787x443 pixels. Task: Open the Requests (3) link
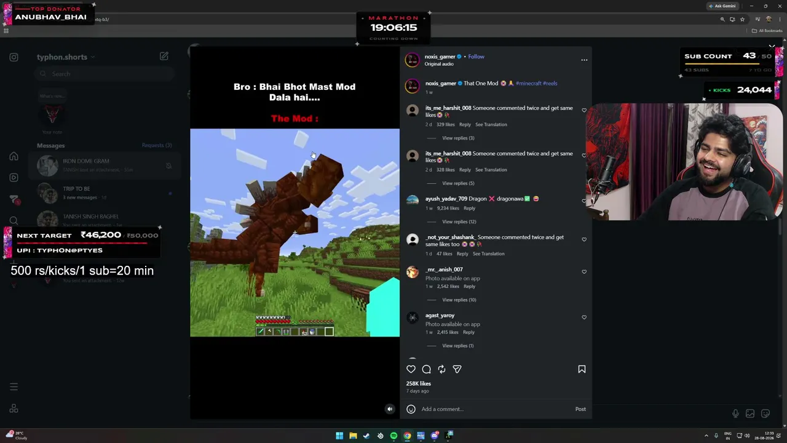(x=157, y=145)
